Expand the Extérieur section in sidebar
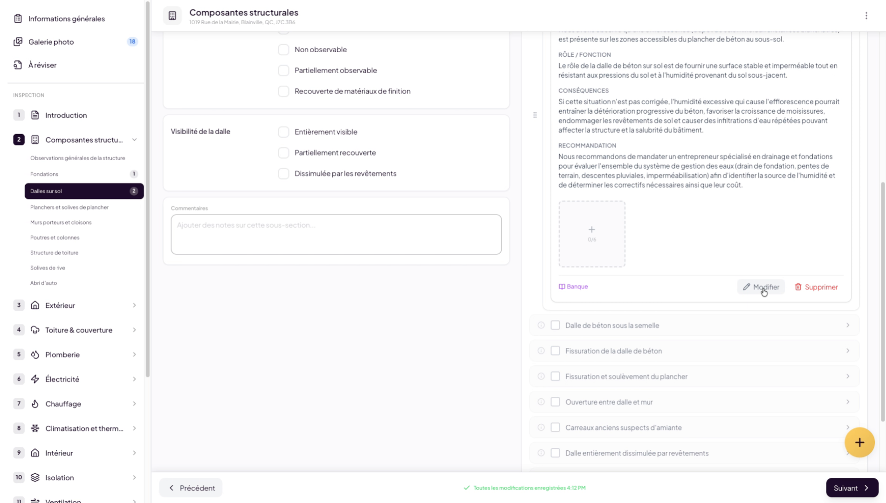Screen dimensions: 886x503 tap(134, 306)
